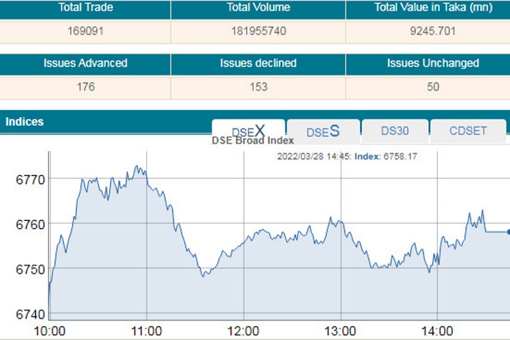Click the last data point dot on chart

click(508, 232)
